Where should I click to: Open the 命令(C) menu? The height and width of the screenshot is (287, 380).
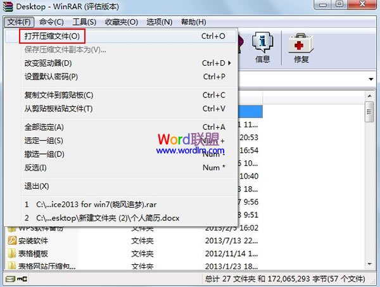pyautogui.click(x=51, y=22)
